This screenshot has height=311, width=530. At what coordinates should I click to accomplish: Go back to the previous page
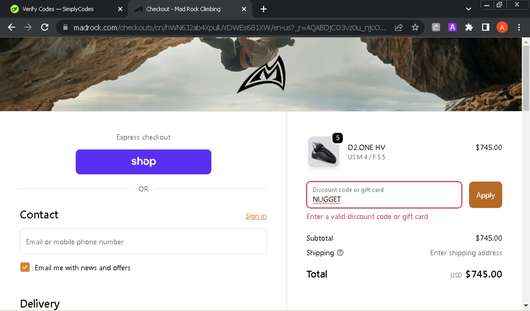[x=11, y=27]
